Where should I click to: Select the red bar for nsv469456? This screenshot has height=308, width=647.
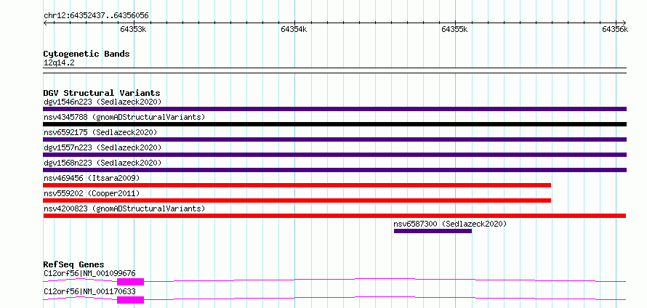297,185
